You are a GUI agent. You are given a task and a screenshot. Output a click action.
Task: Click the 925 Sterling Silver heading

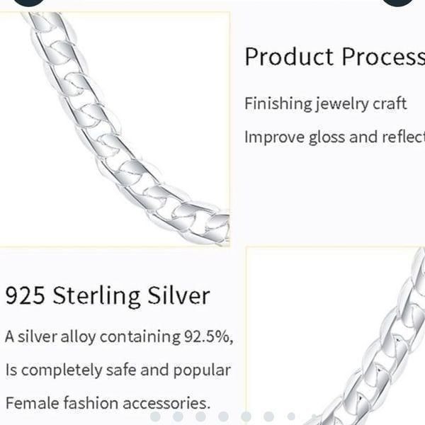pyautogui.click(x=108, y=296)
